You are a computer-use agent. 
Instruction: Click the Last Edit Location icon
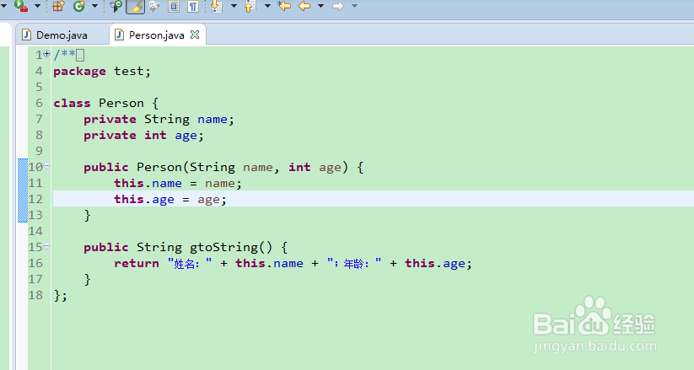pos(284,6)
